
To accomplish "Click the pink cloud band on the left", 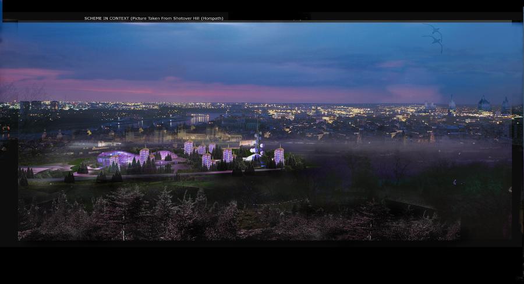I will pos(35,76).
